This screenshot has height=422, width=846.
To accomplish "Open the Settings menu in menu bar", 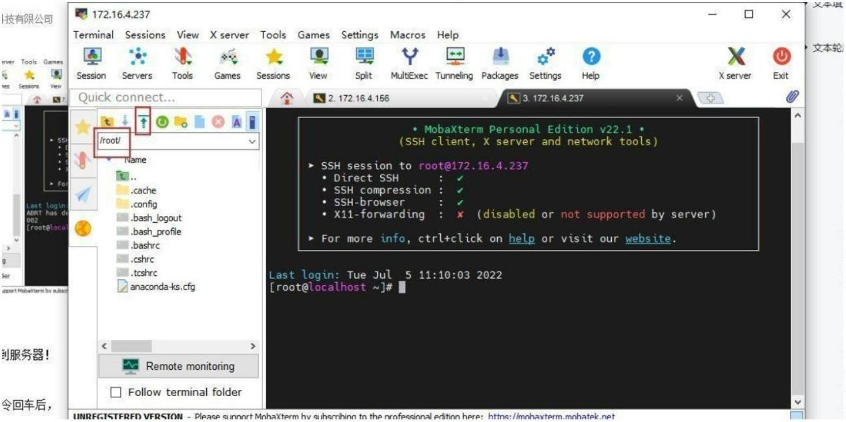I will (360, 35).
